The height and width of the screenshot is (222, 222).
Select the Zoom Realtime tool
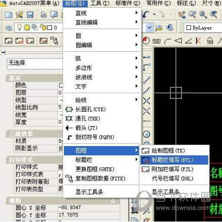192,15
